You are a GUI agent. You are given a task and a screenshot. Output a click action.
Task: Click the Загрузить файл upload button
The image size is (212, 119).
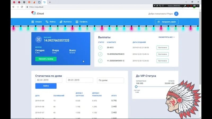click(167, 22)
